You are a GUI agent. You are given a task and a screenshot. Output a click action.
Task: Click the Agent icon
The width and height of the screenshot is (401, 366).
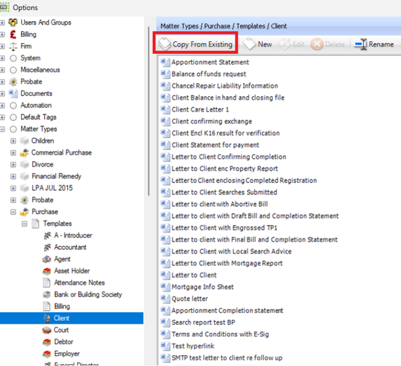tap(47, 259)
